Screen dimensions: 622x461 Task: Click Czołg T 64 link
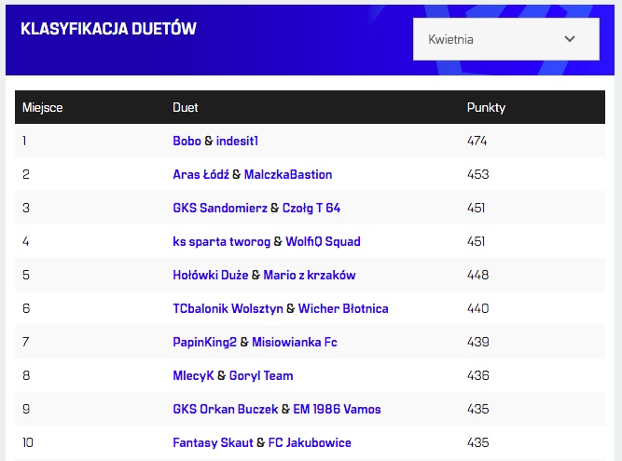311,208
